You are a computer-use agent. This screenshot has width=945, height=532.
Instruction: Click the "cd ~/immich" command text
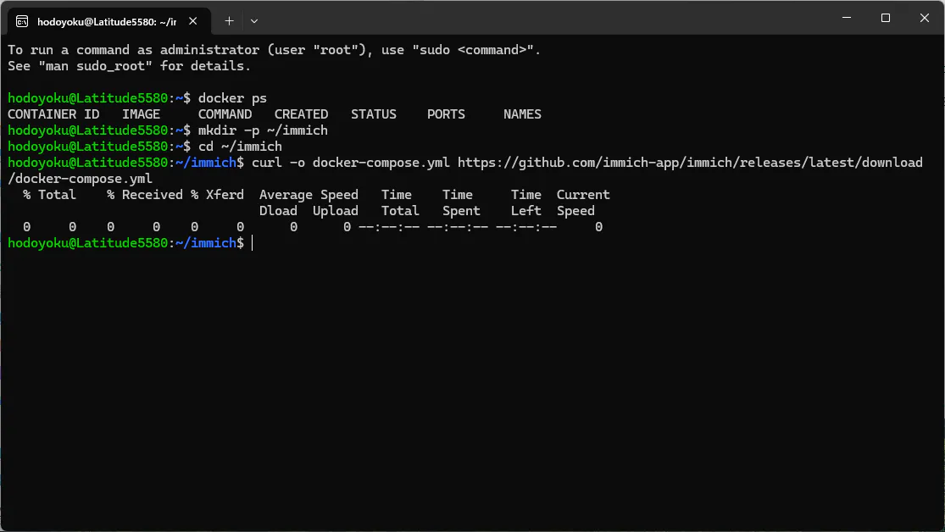click(240, 147)
